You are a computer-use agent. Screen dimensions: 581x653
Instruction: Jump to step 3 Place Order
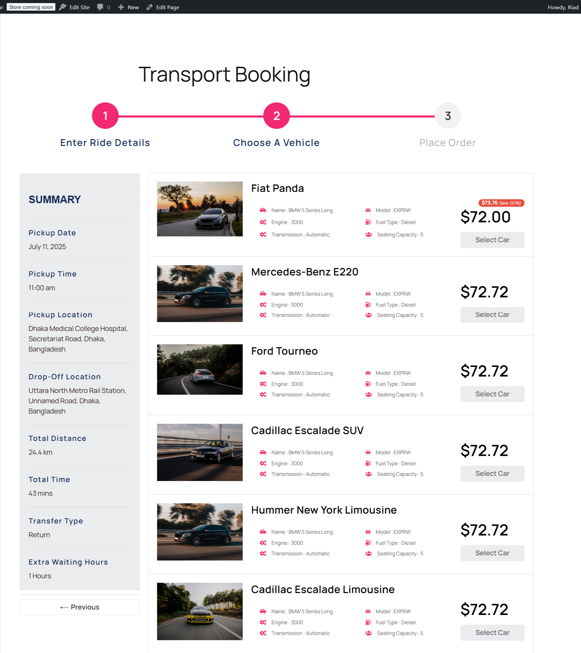(x=448, y=116)
